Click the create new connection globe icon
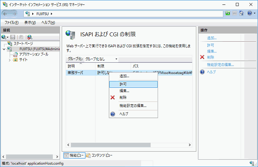Viewport: 258px width, 167px height. [4, 37]
